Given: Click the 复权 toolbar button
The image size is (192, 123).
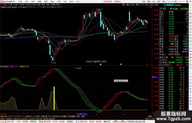Looking at the screenshot, I should 124,5.
